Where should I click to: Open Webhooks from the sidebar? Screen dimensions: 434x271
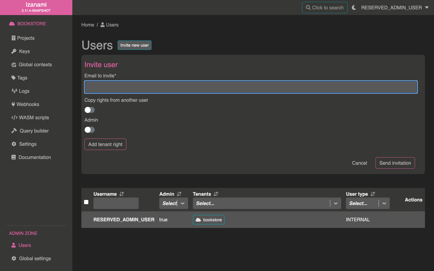coord(28,104)
